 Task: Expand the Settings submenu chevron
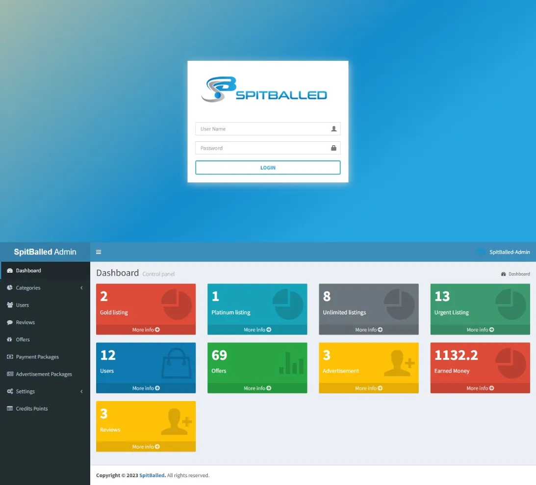[x=81, y=391]
